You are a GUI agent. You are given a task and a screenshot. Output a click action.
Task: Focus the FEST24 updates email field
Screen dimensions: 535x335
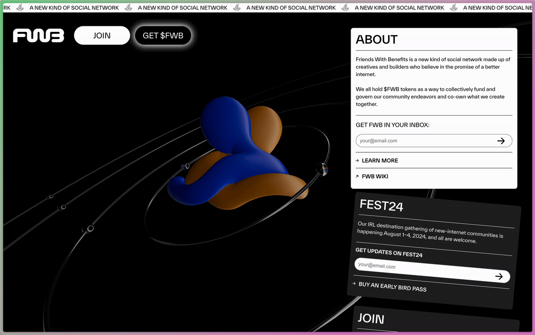(432, 271)
